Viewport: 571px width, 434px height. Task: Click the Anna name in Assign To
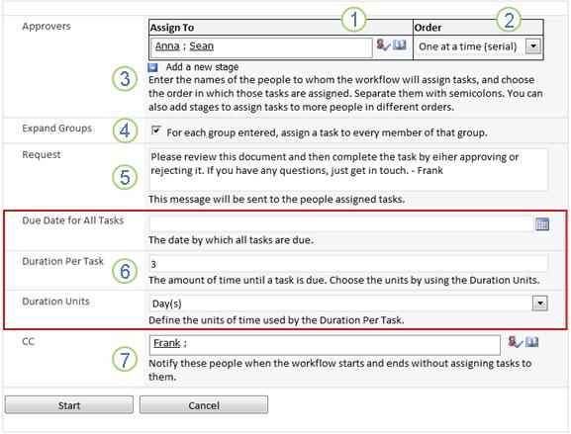point(167,46)
